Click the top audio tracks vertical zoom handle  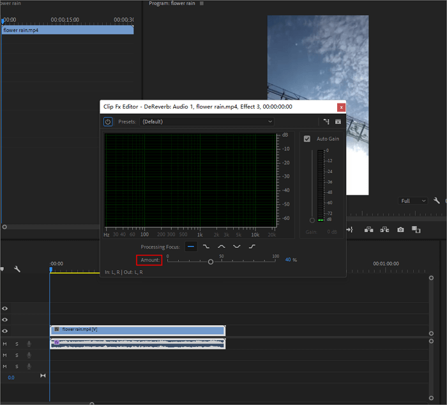pyautogui.click(x=431, y=341)
